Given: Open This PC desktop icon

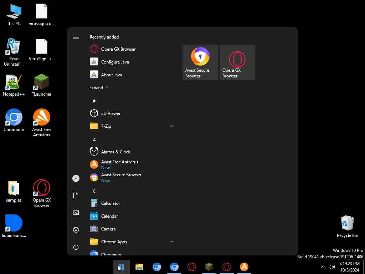Looking at the screenshot, I should [14, 15].
